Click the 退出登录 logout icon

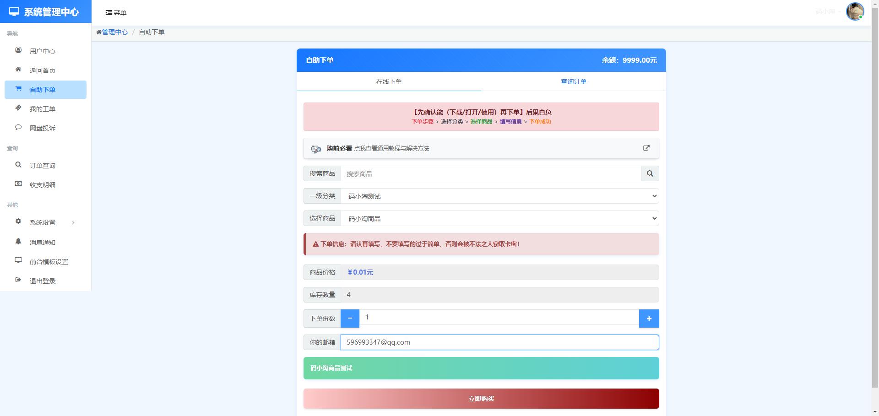[x=18, y=281]
